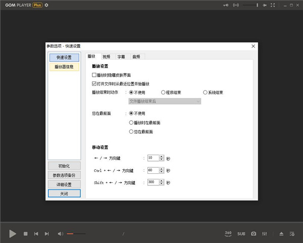Open GOM Player settings gear icon
The height and width of the screenshot is (243, 303).
pyautogui.click(x=46, y=5)
